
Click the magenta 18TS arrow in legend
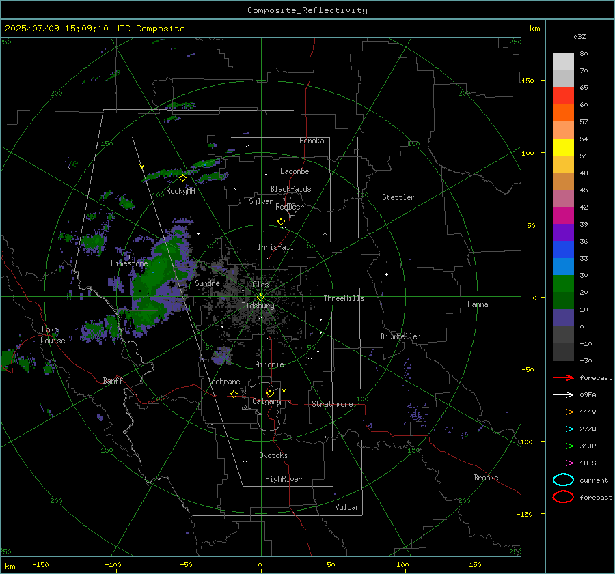click(x=563, y=463)
